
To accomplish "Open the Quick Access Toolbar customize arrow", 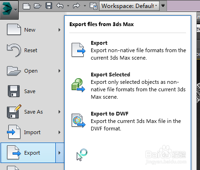I will (x=163, y=6).
